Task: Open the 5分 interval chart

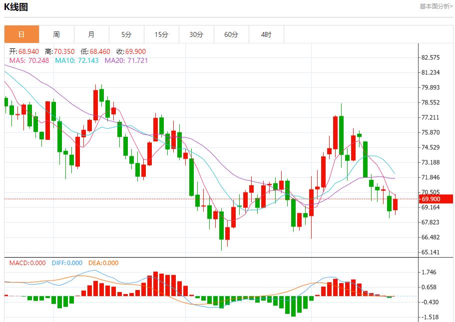Action: click(x=126, y=34)
